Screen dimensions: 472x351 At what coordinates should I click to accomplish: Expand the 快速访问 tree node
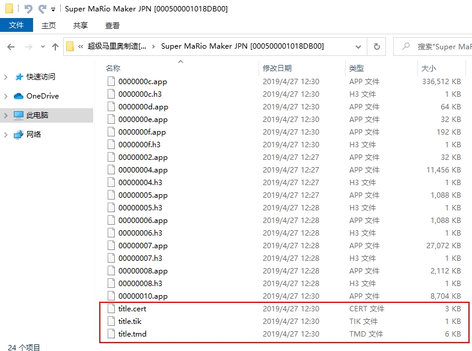(x=6, y=77)
